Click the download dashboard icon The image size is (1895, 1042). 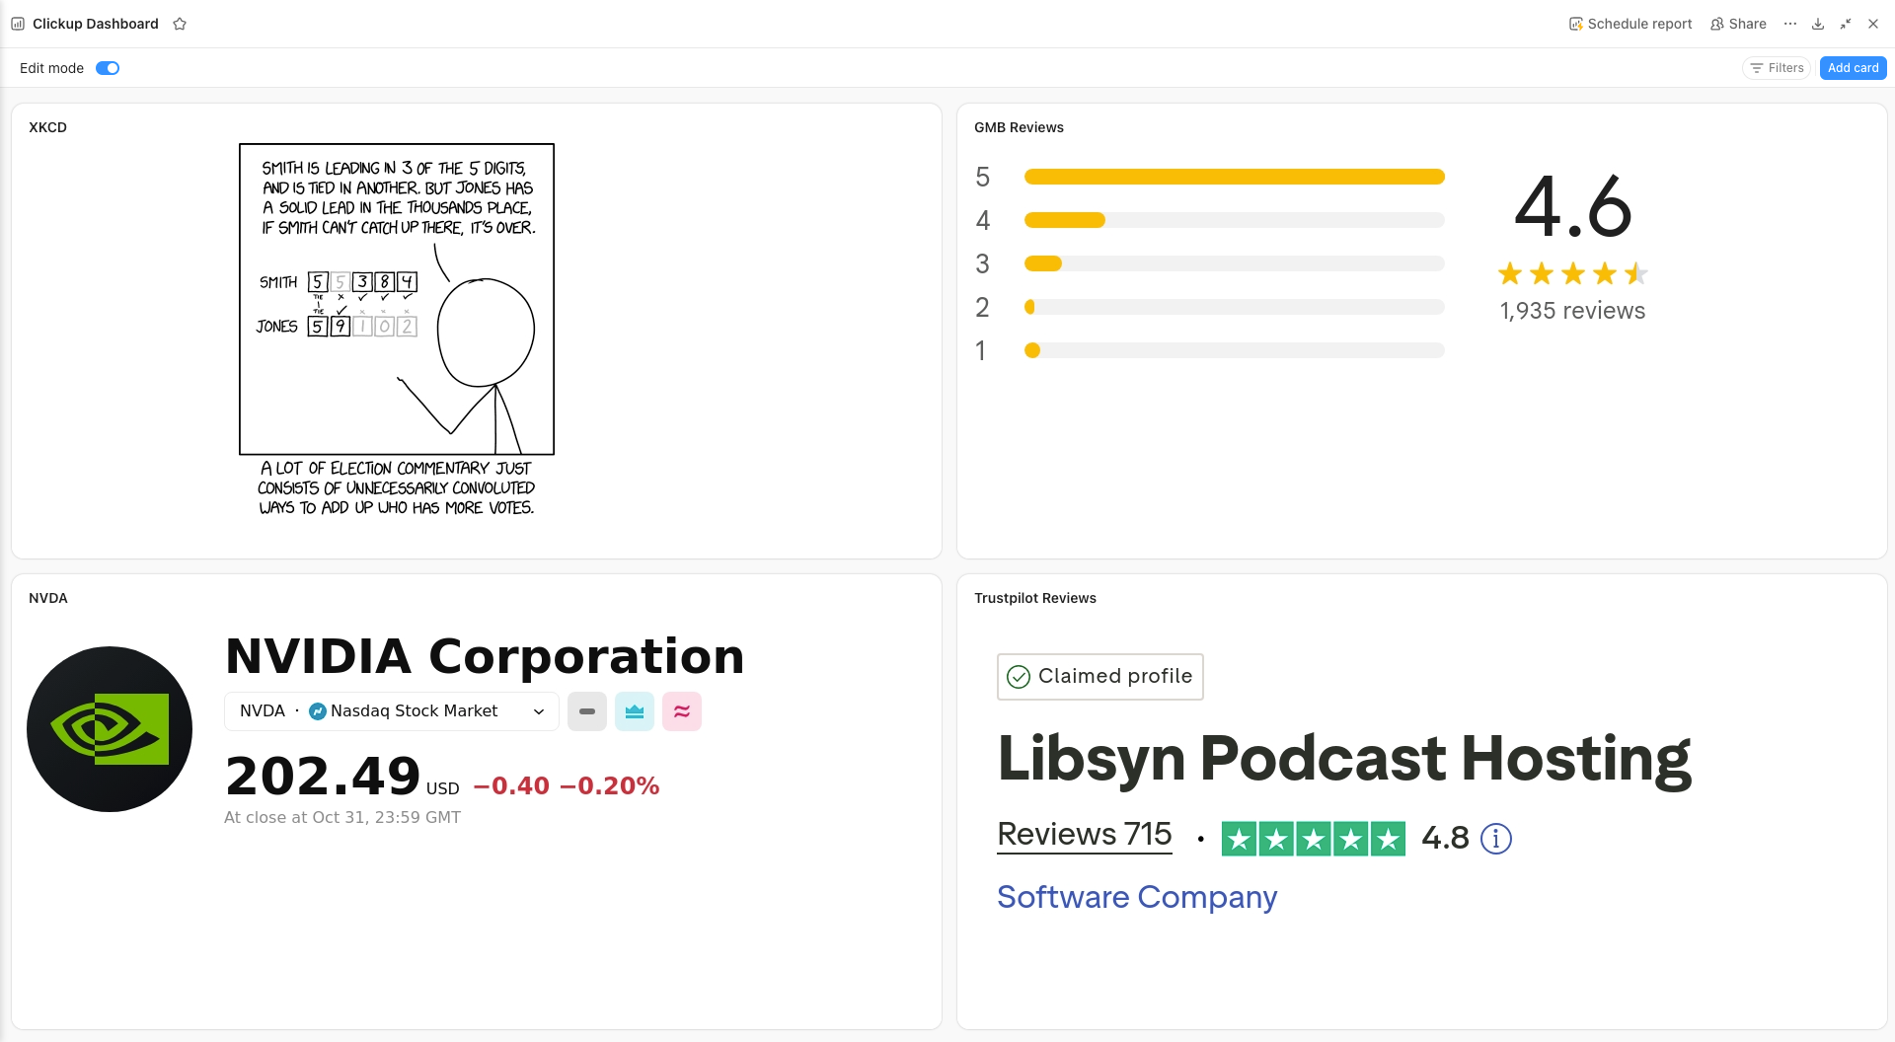point(1818,24)
